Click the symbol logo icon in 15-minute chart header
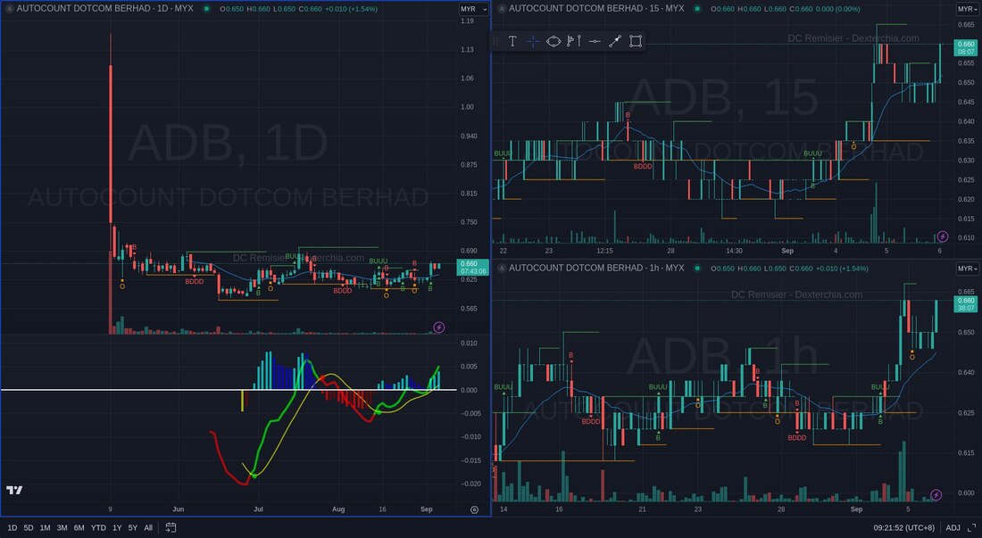 pyautogui.click(x=502, y=9)
